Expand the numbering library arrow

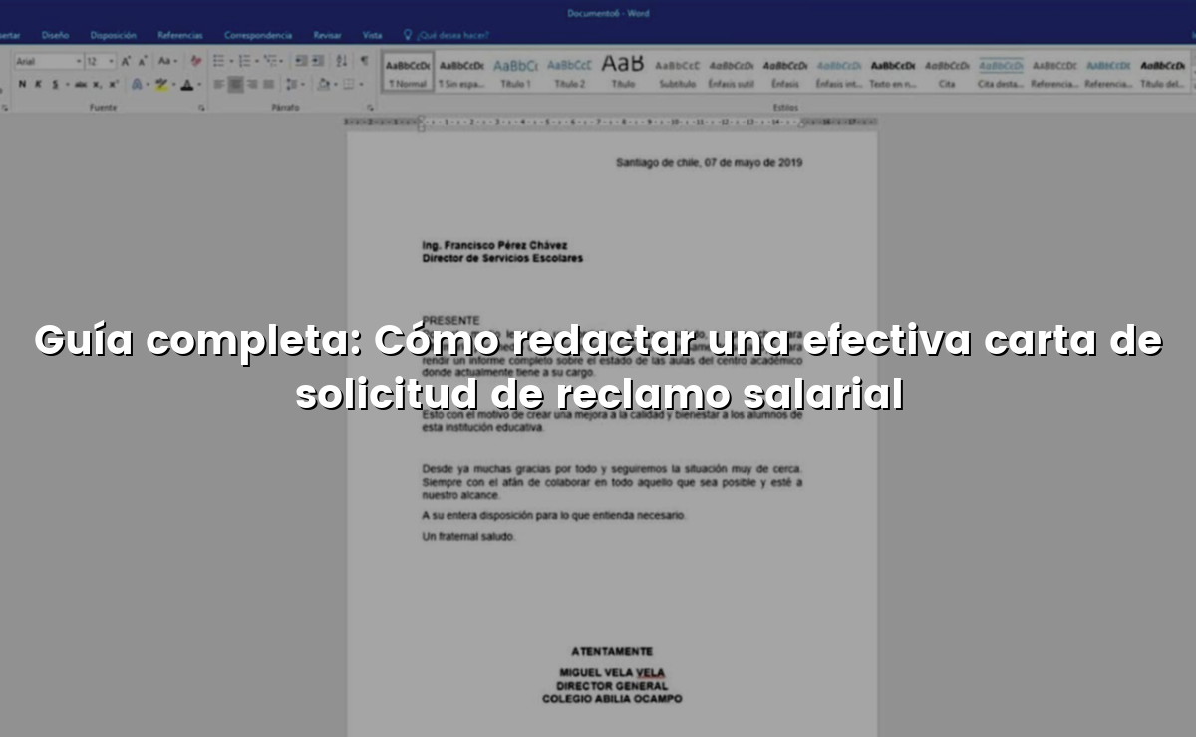coord(257,62)
